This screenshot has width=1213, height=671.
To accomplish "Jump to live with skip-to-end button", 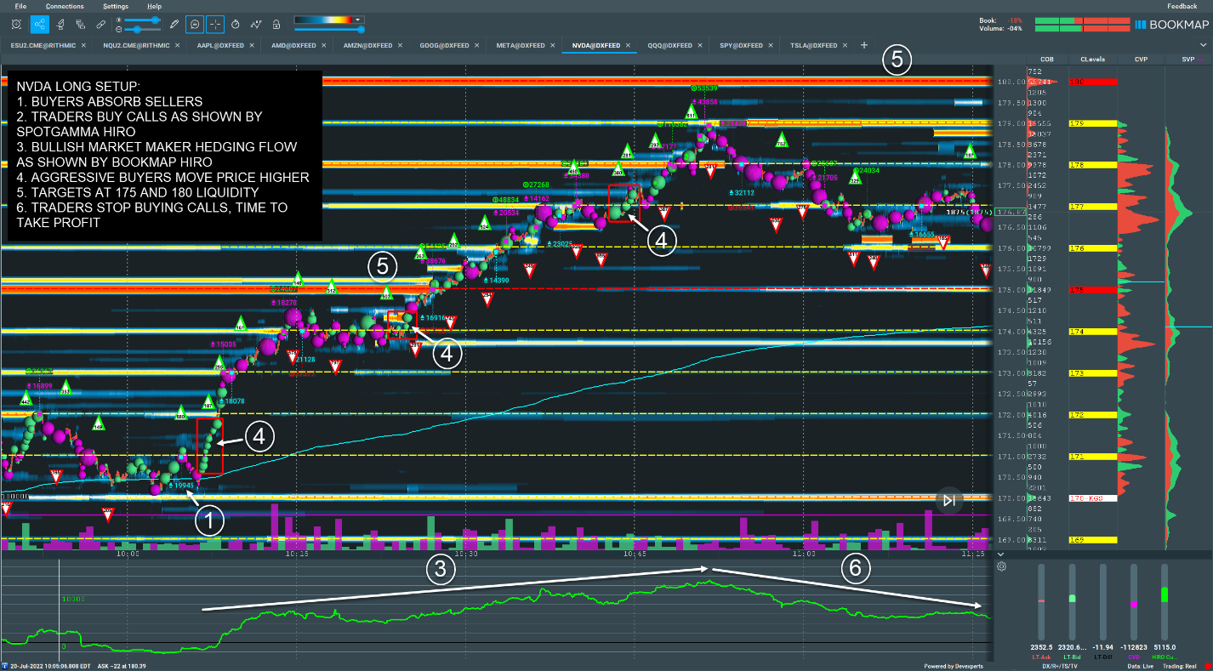I will [949, 501].
